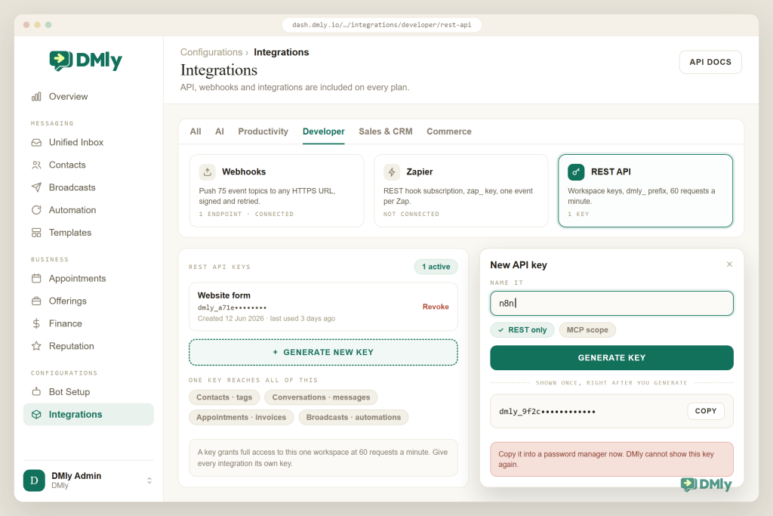Go to Unified Inbox

89,143
